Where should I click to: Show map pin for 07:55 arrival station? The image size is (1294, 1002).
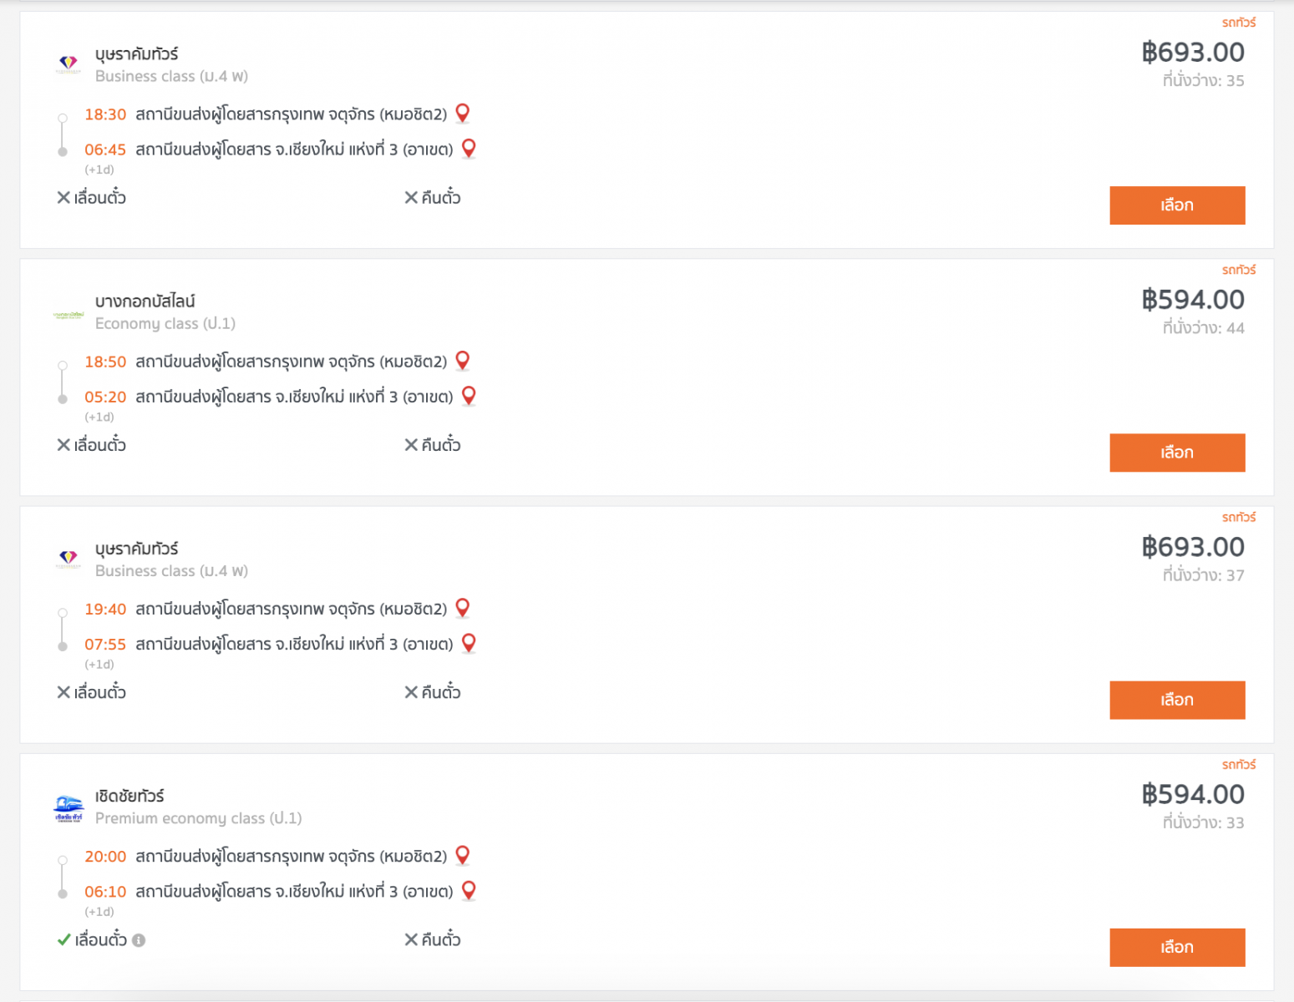coord(469,642)
